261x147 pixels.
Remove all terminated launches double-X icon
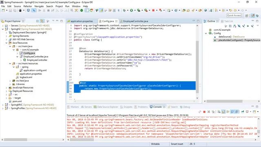tap(213, 111)
